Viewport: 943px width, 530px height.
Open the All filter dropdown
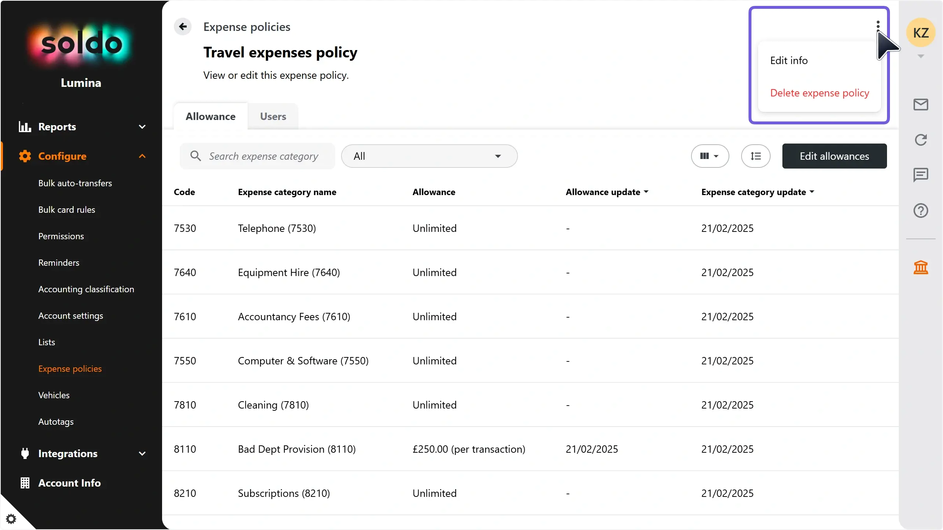(429, 156)
